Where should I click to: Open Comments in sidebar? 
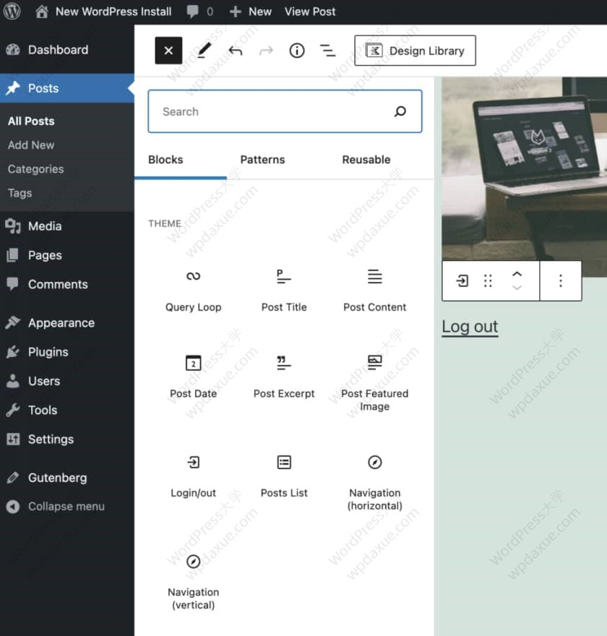[67, 284]
